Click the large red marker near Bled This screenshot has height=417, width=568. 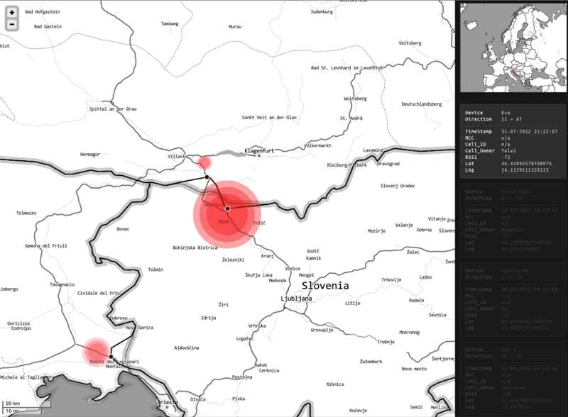point(227,209)
